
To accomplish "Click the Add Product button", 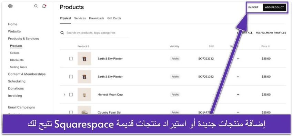I will coord(274,8).
